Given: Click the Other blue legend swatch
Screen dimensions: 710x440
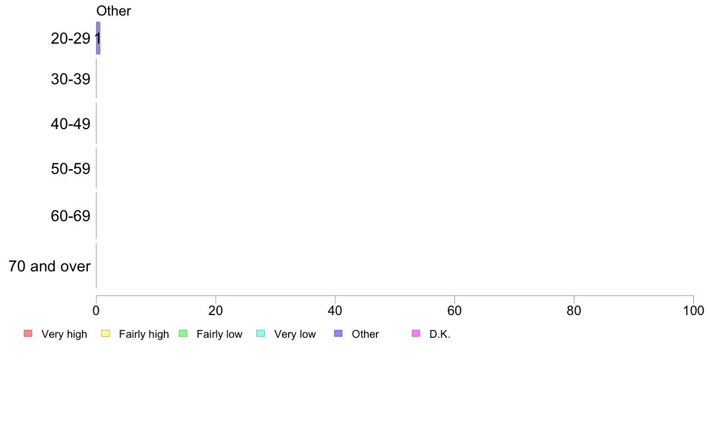Looking at the screenshot, I should (x=338, y=334).
